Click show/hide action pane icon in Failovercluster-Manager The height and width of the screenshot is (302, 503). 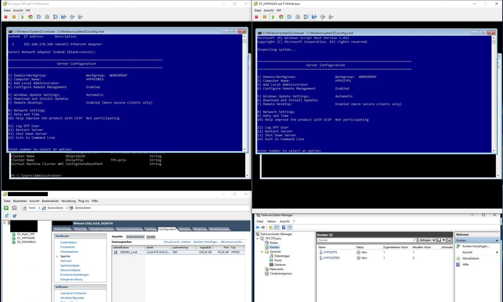pos(290,227)
